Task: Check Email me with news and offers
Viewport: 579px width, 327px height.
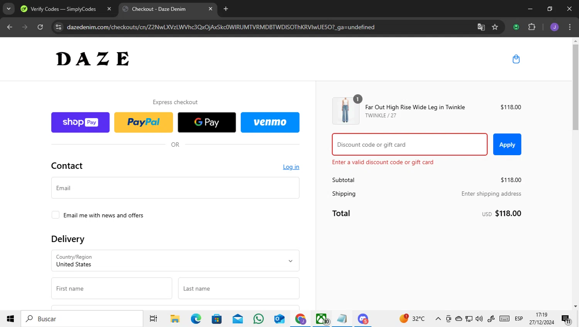Action: [x=56, y=215]
